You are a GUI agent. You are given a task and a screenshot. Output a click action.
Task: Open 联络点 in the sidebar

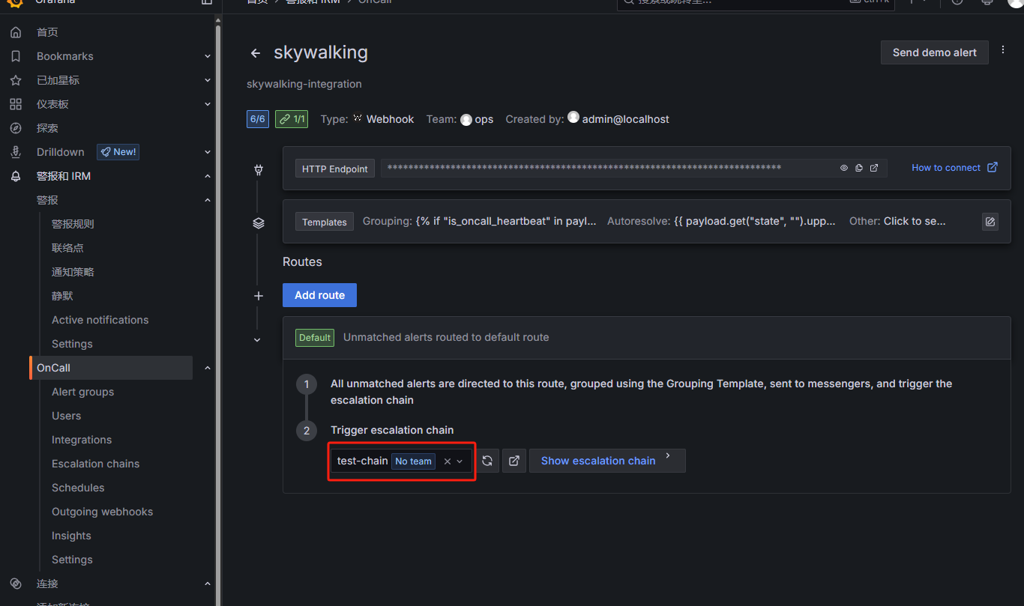[67, 248]
